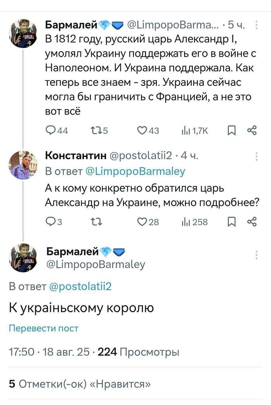Bookmark Константин's reply
The height and width of the screenshot is (405, 271).
231,222
